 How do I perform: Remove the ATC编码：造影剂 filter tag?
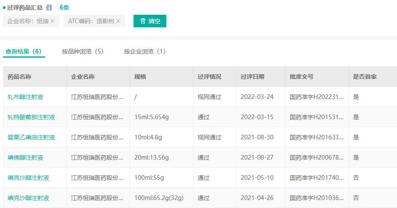point(118,21)
